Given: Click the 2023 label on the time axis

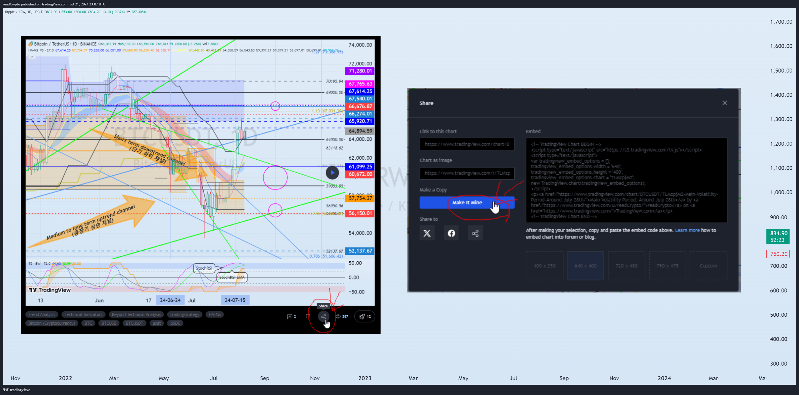Looking at the screenshot, I should [x=365, y=378].
